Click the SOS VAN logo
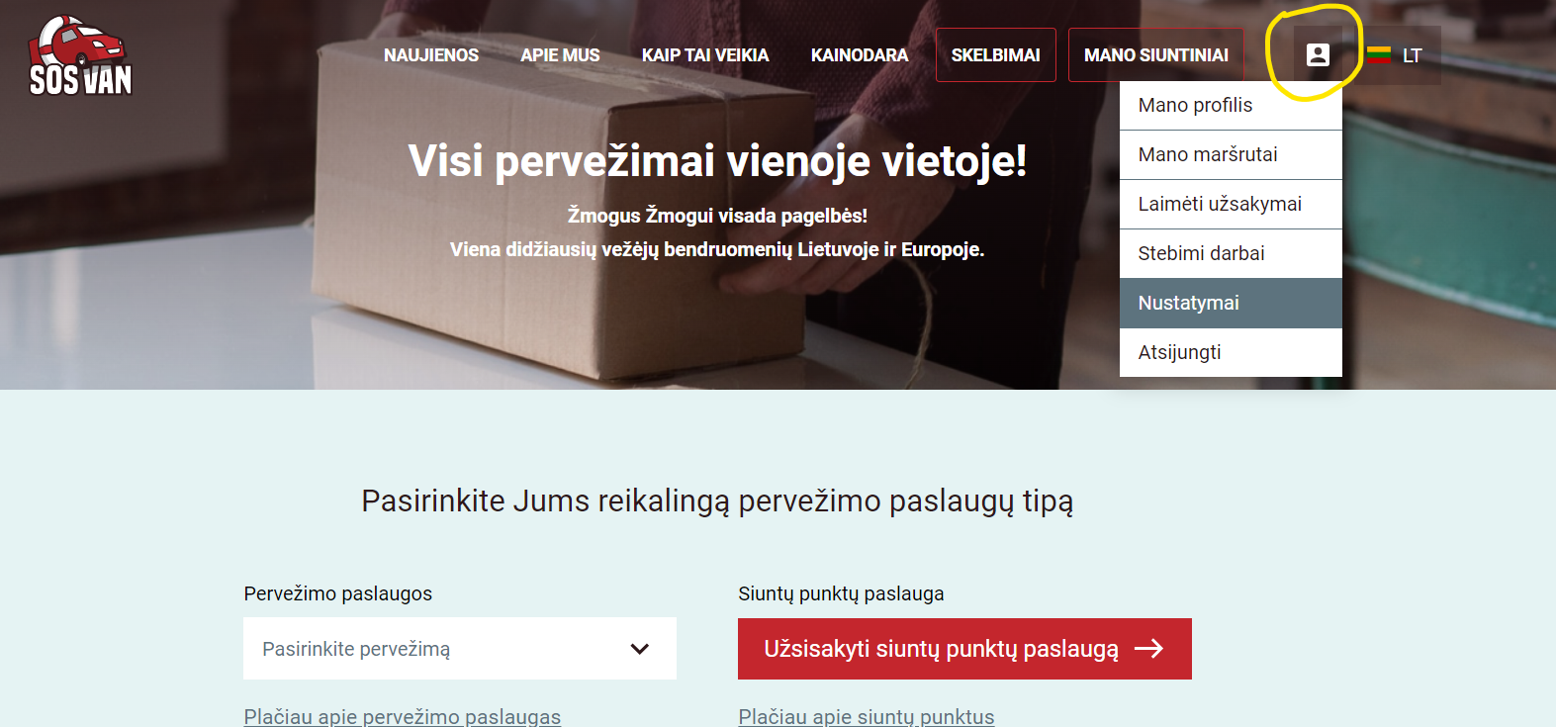1556x727 pixels. 80,56
